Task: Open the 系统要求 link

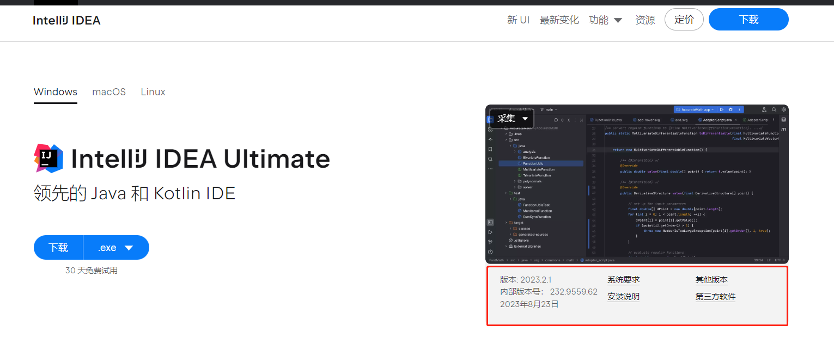Action: coord(624,280)
